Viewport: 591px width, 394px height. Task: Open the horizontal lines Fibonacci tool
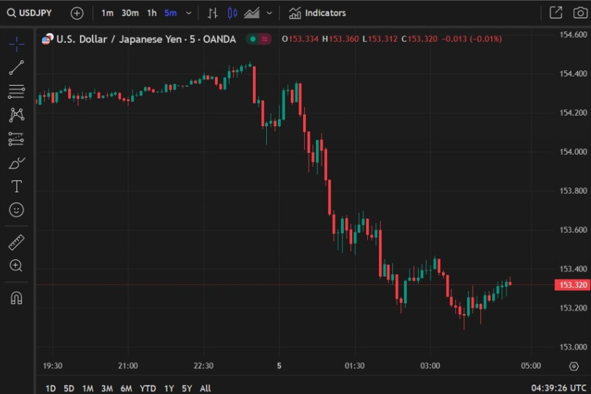tap(17, 92)
